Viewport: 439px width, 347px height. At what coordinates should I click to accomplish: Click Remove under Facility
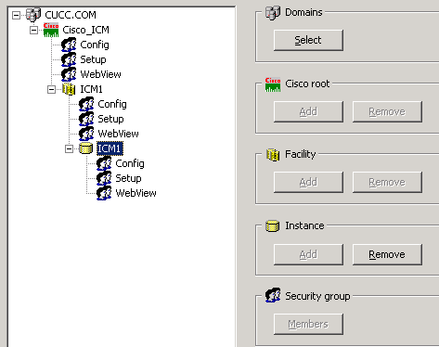[387, 182]
